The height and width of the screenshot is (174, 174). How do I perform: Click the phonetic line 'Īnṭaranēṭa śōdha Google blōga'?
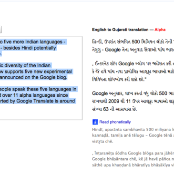[x=133, y=153]
